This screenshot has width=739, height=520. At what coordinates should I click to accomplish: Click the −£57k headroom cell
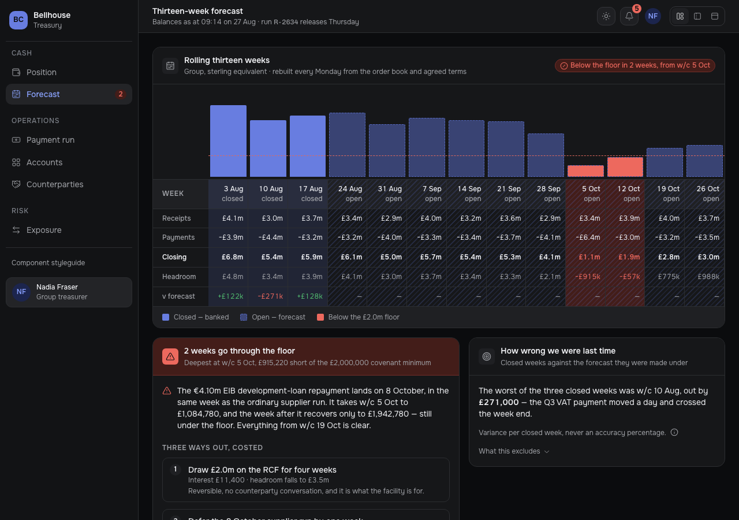[x=625, y=277]
